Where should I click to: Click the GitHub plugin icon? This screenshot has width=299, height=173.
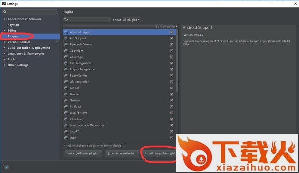[66, 88]
